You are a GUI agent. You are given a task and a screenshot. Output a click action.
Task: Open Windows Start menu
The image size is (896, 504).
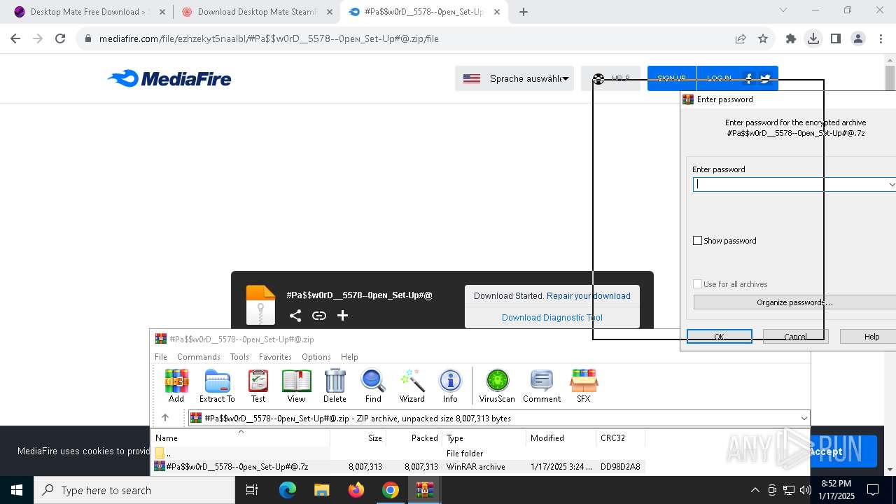point(17,490)
